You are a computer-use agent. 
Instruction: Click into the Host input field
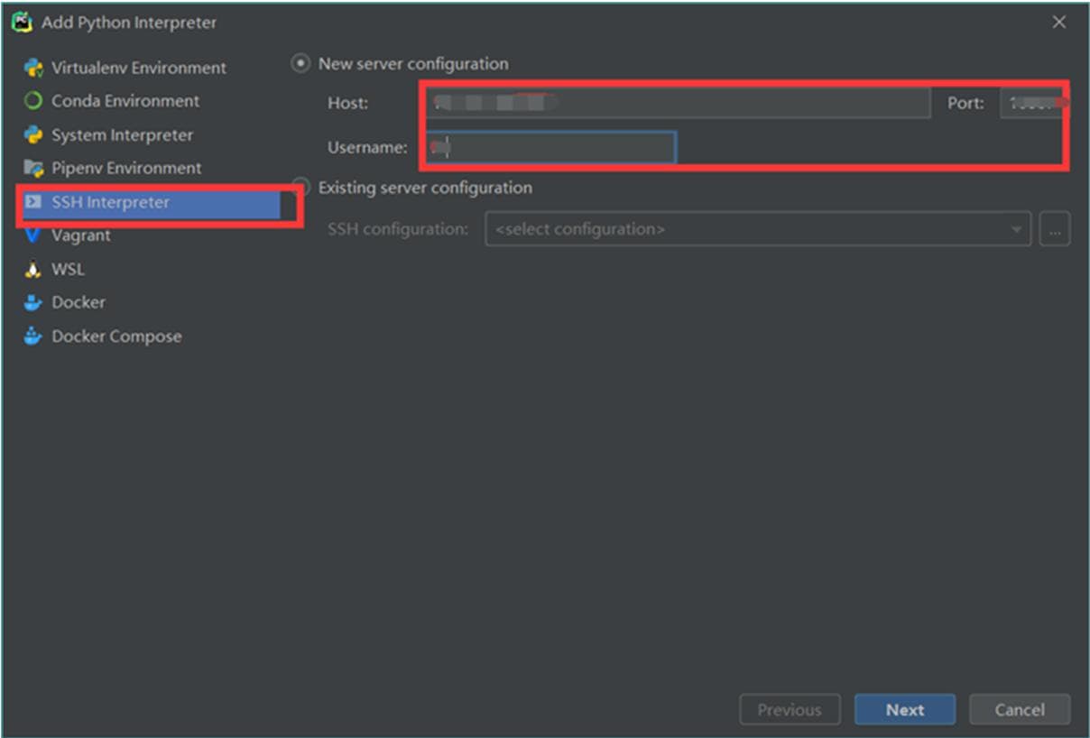point(677,103)
